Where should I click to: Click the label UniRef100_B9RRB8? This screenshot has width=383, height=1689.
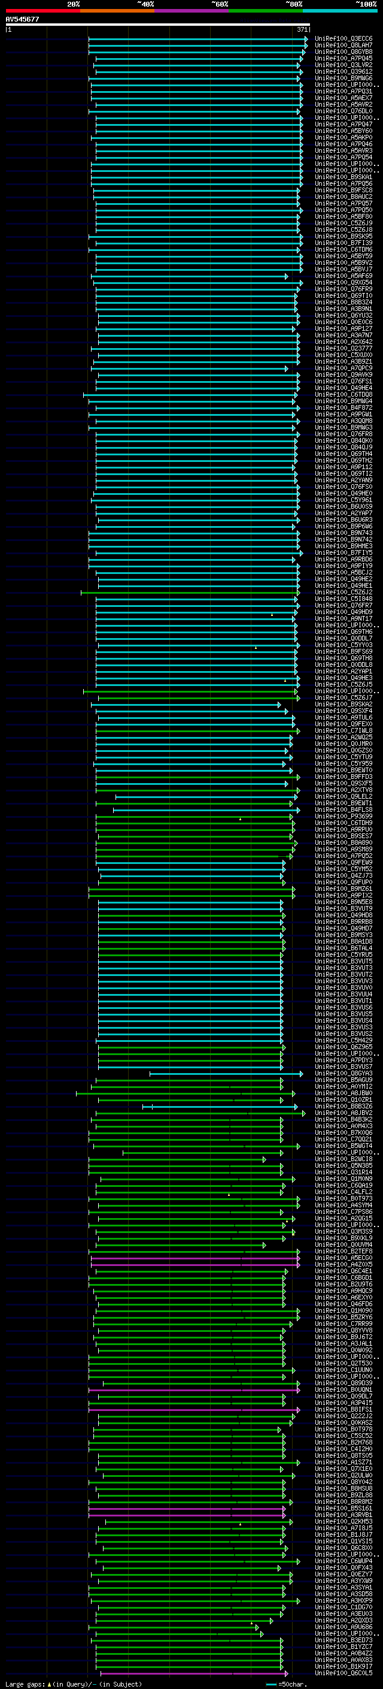point(344,922)
